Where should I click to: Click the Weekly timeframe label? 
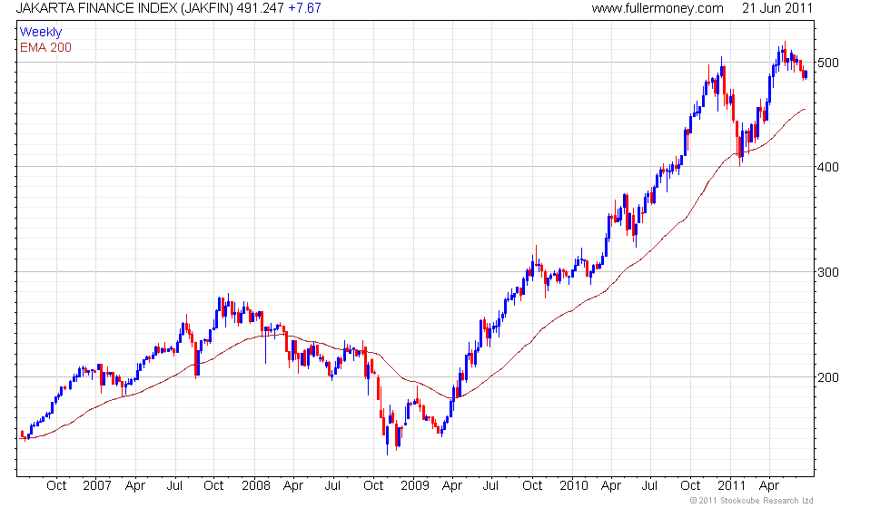(x=40, y=33)
